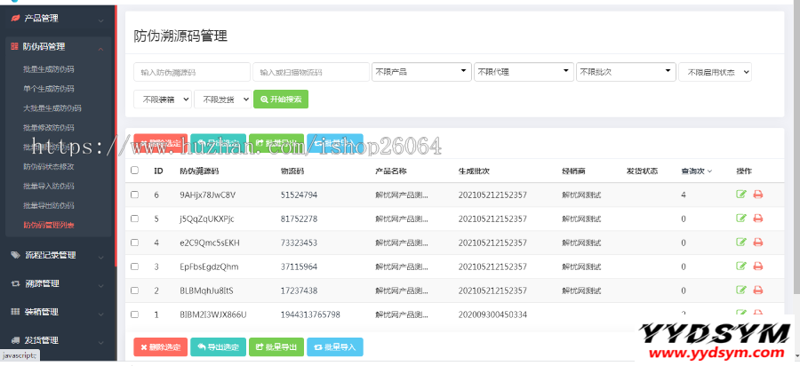The image size is (800, 366).
Task: Open the 不限产品 product dropdown
Action: [x=421, y=72]
